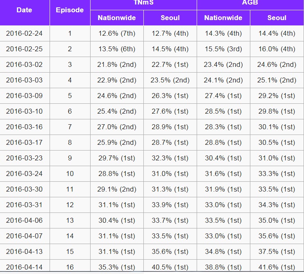The width and height of the screenshot is (304, 274).
Task: Click the 37.5% (1st) Seoul cell
Action: 277,251
